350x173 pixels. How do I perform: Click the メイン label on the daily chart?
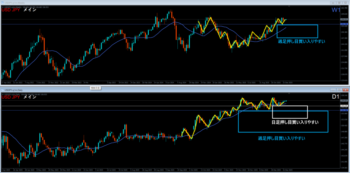point(30,97)
